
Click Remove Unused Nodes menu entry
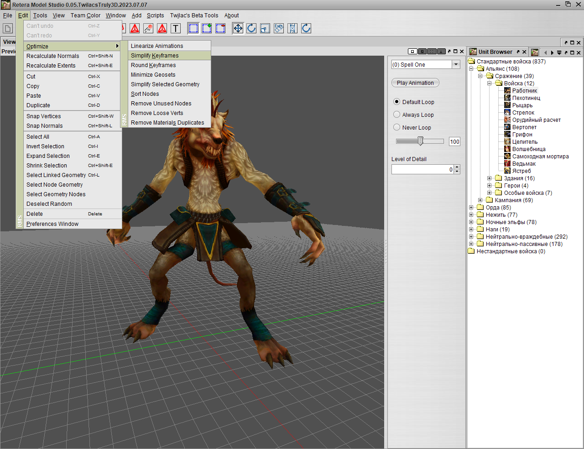[x=169, y=104]
